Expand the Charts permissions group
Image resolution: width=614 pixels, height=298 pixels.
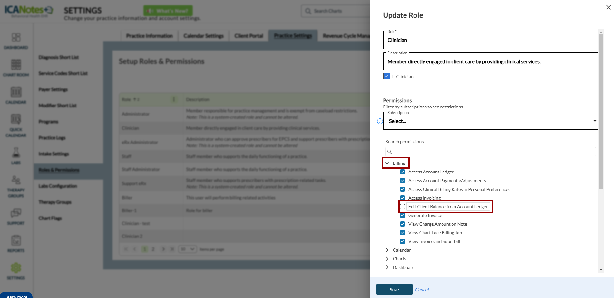[387, 259]
